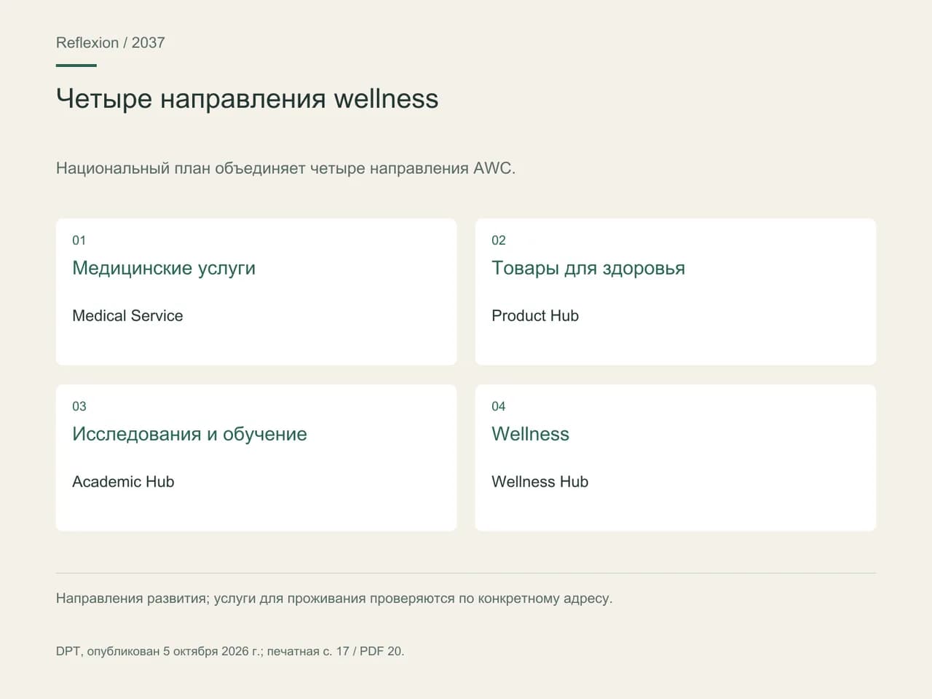Screen dimensions: 932x699
Task: Click the 'Wellness Hub' label
Action: click(x=540, y=482)
